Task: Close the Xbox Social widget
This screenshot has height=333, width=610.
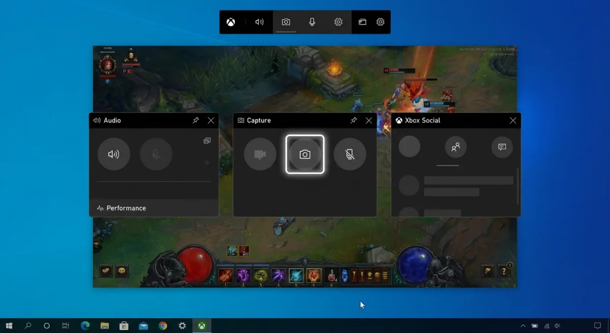Action: click(513, 120)
